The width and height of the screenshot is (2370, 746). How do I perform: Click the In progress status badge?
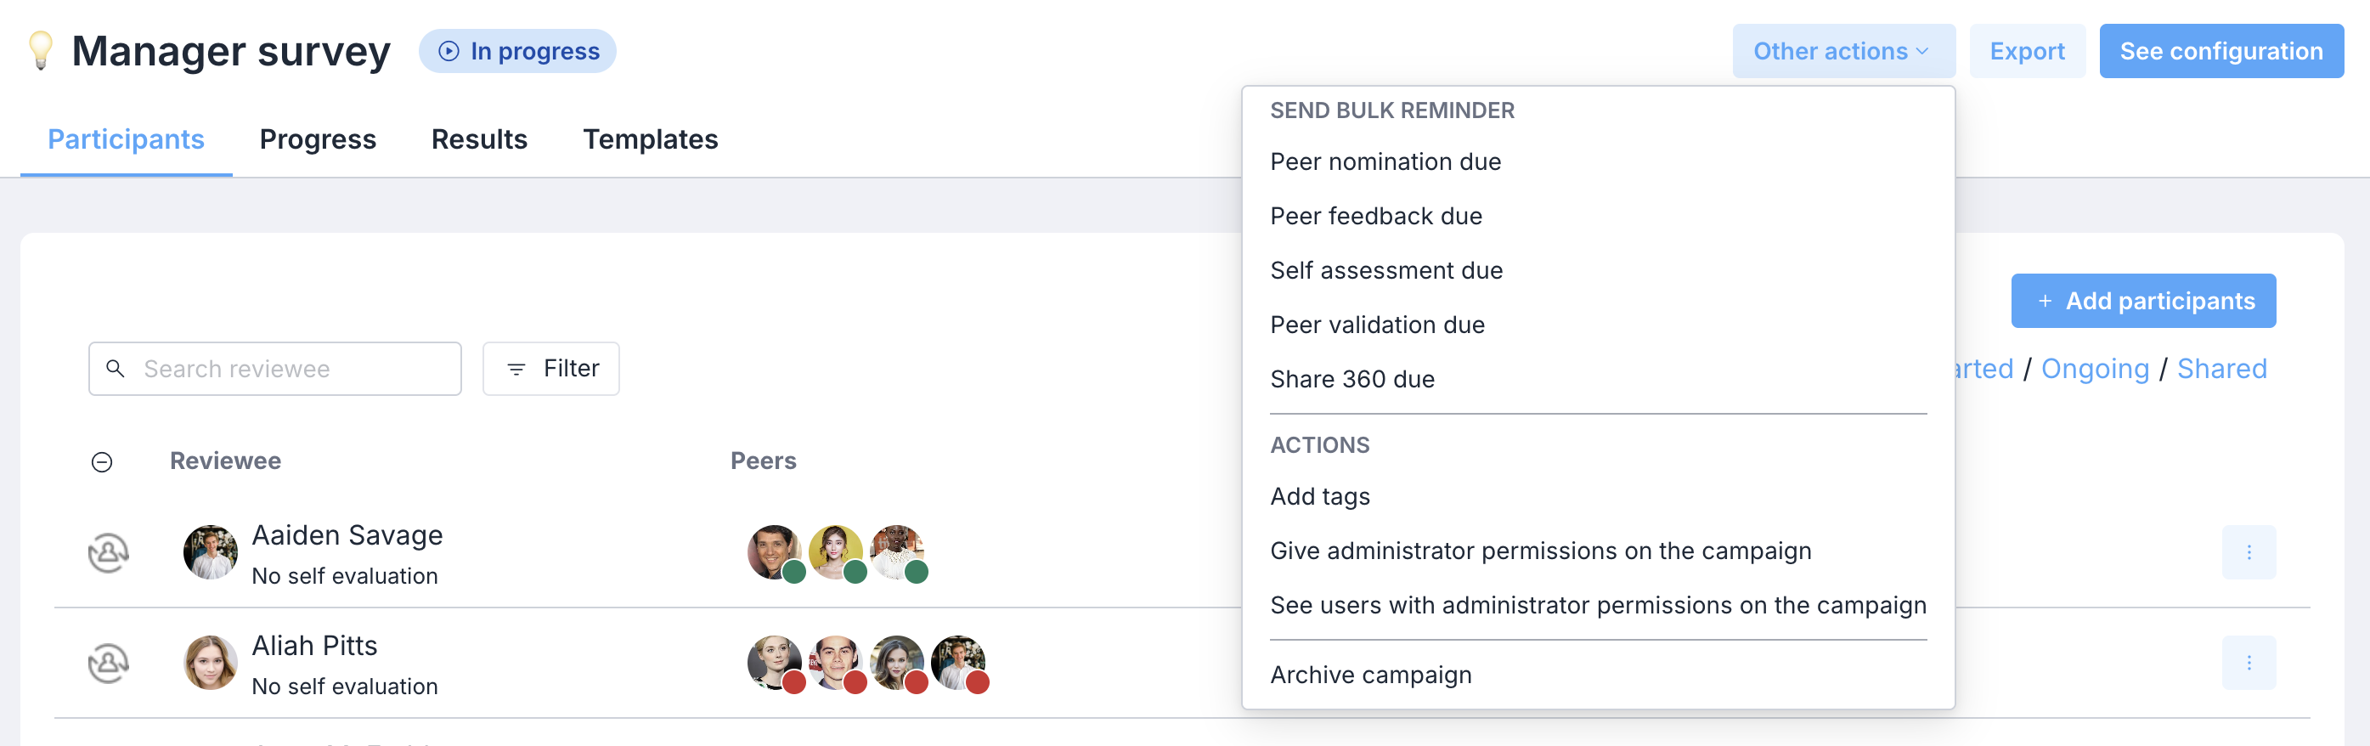click(517, 51)
